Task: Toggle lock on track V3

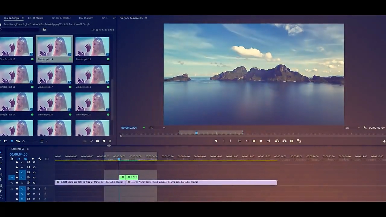Action: pyautogui.click(x=17, y=172)
